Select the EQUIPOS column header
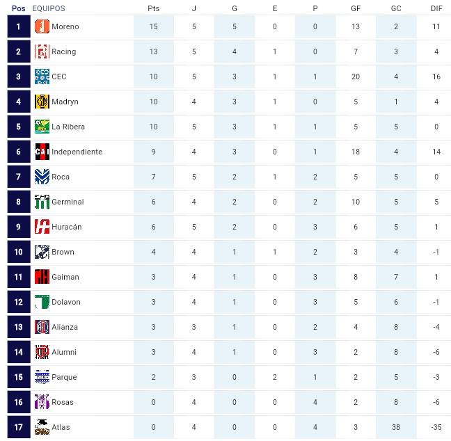The width and height of the screenshot is (451, 441). tap(49, 8)
